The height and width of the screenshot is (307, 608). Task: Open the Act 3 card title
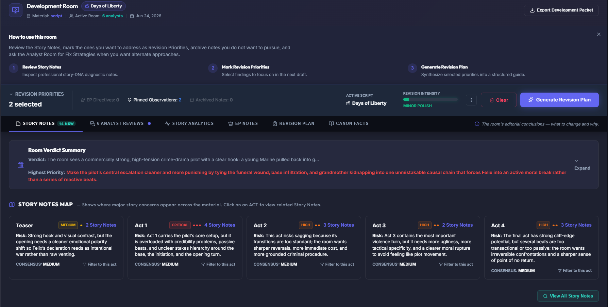[x=379, y=226]
